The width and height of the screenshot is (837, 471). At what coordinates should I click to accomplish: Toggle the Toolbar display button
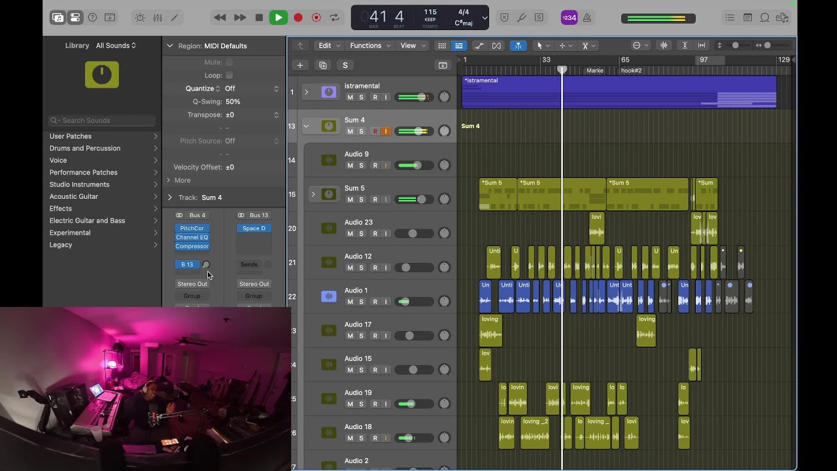coord(109,18)
